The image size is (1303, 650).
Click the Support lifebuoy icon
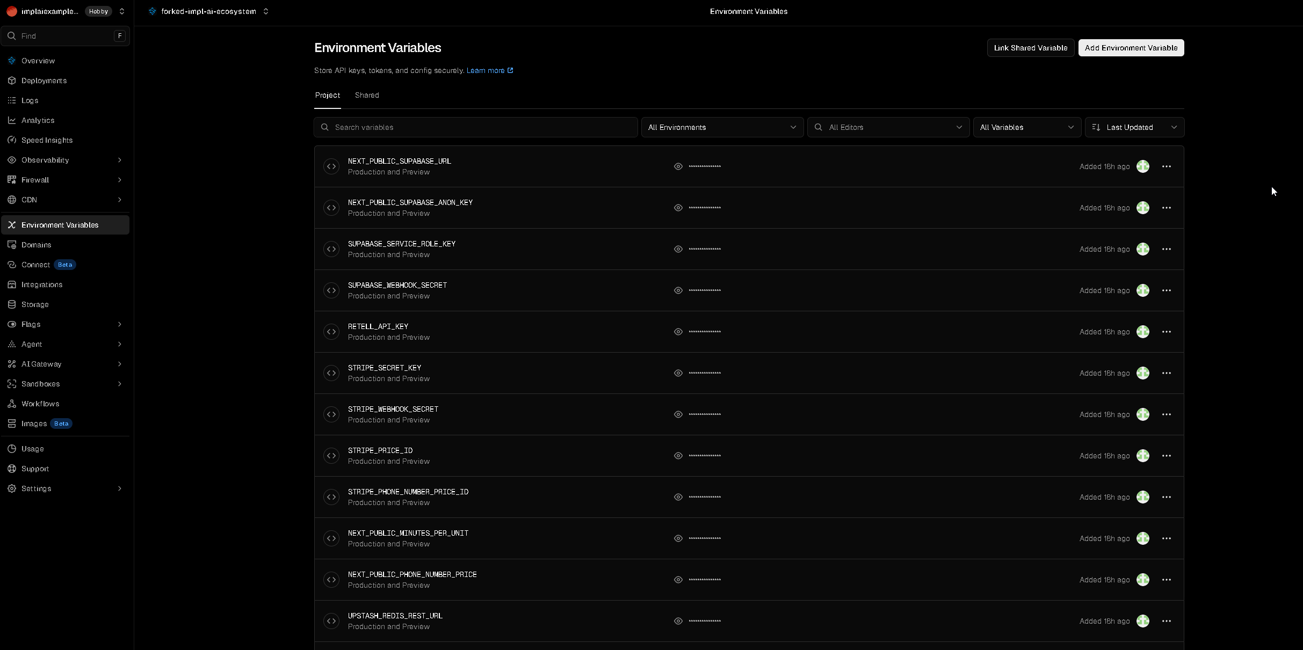12,469
